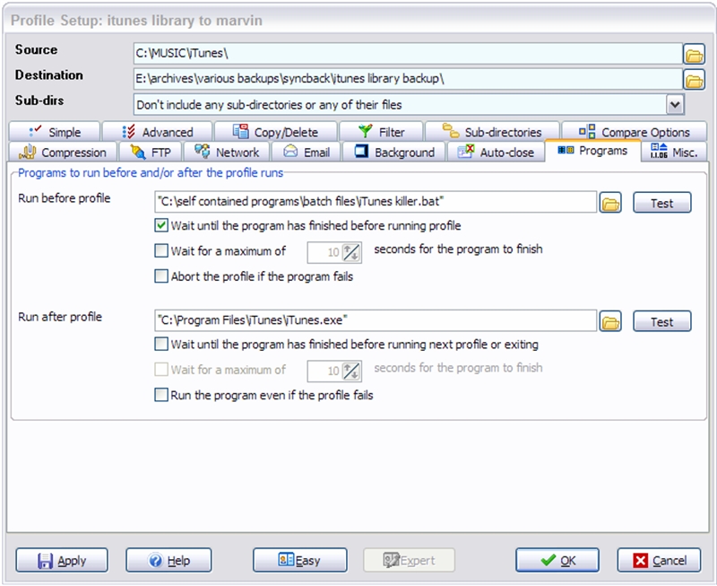Select the Programs tab
The width and height of the screenshot is (717, 586).
coord(592,151)
